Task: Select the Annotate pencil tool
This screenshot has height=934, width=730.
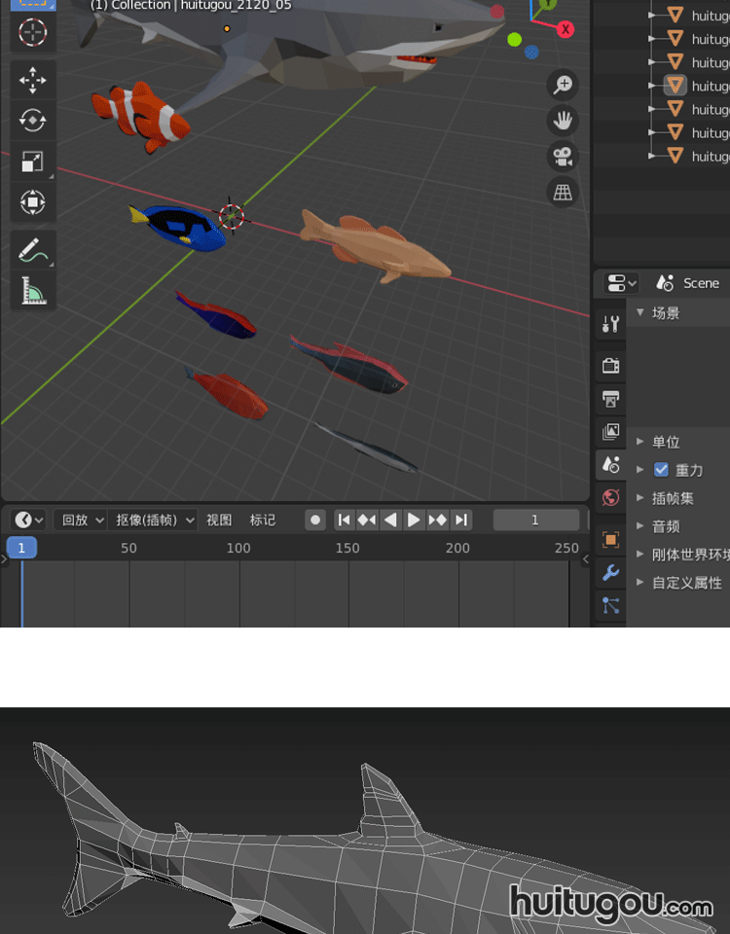Action: tap(32, 250)
